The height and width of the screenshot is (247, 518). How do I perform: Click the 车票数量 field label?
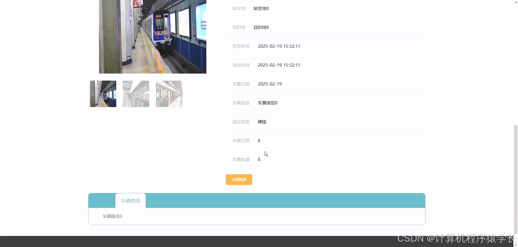coord(241,159)
